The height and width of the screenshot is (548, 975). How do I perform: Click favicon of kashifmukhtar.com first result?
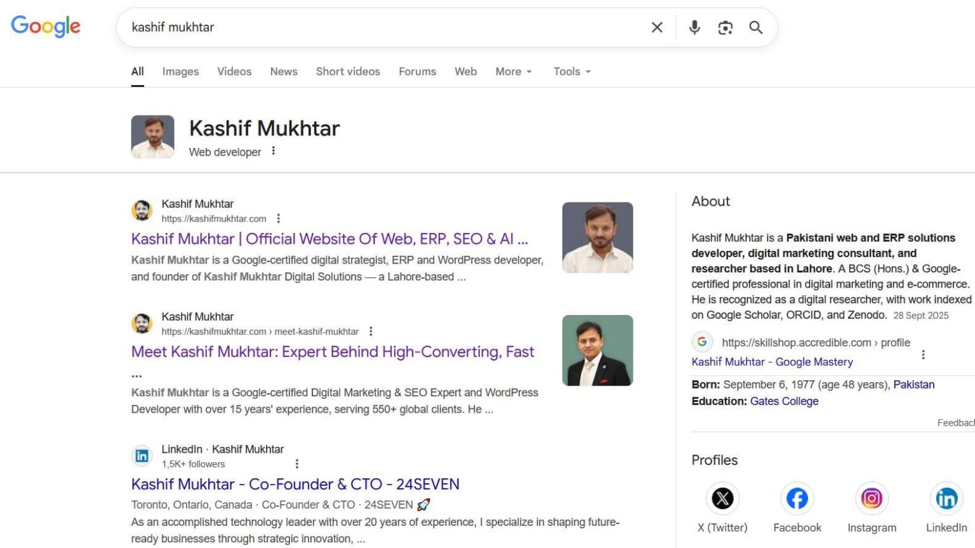(142, 211)
